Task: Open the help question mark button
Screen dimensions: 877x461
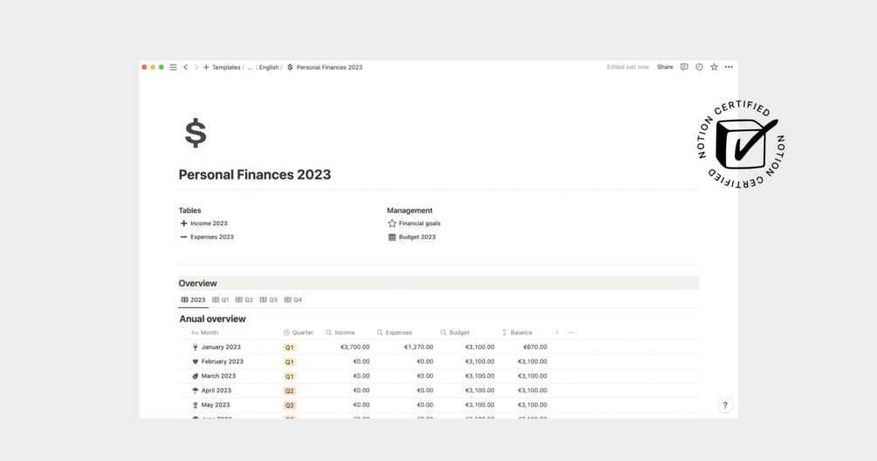Action: [x=725, y=405]
